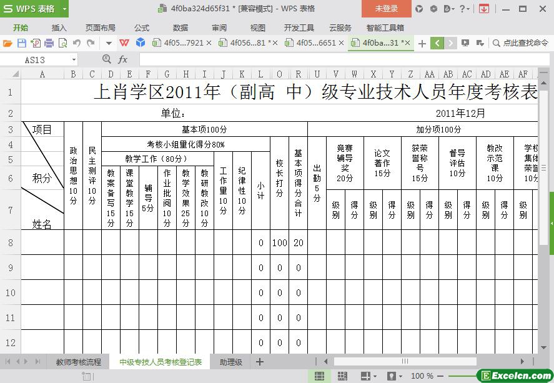Image resolution: width=554 pixels, height=383 pixels.
Task: Click the red ribbon collapse icon
Action: coord(484,9)
